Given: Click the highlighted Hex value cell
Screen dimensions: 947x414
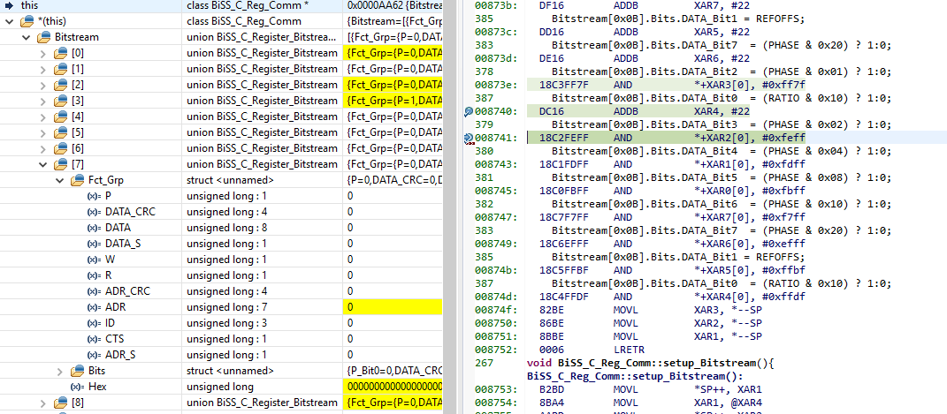Looking at the screenshot, I should [x=393, y=387].
